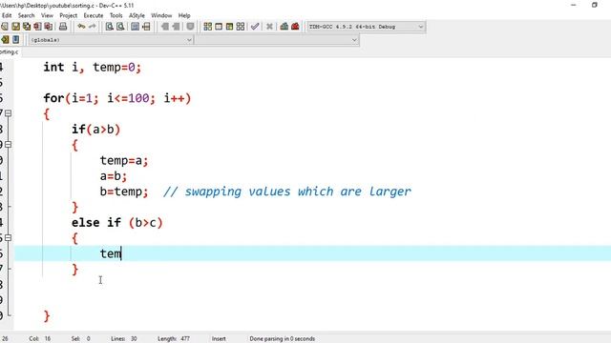Collapse the else-if block fold marker
611x343 pixels.
click(x=9, y=237)
